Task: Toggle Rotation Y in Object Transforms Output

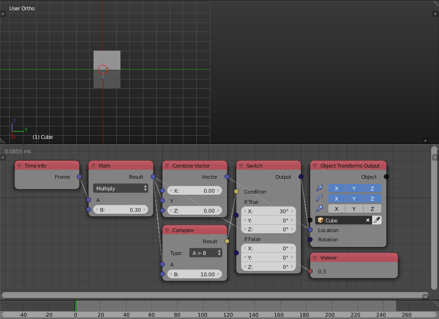Action: (354, 198)
